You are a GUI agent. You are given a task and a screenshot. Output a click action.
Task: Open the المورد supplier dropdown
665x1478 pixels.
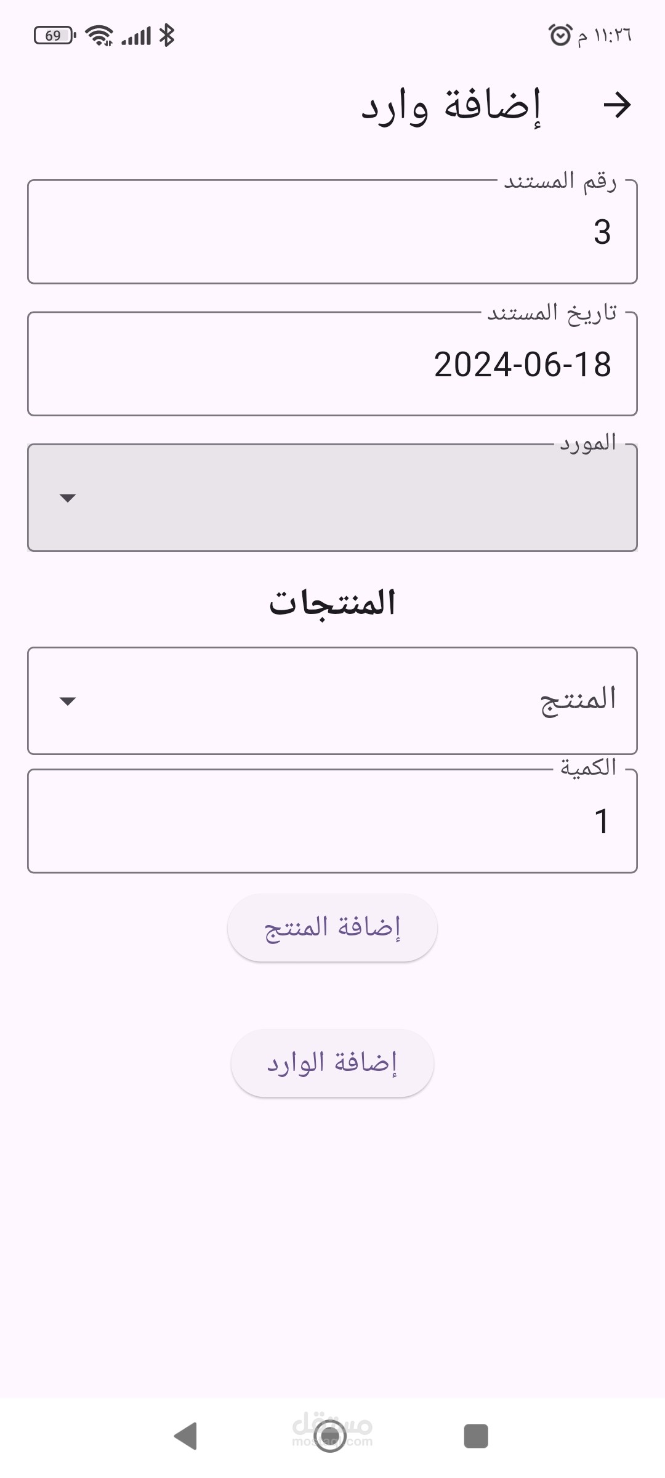(x=332, y=498)
